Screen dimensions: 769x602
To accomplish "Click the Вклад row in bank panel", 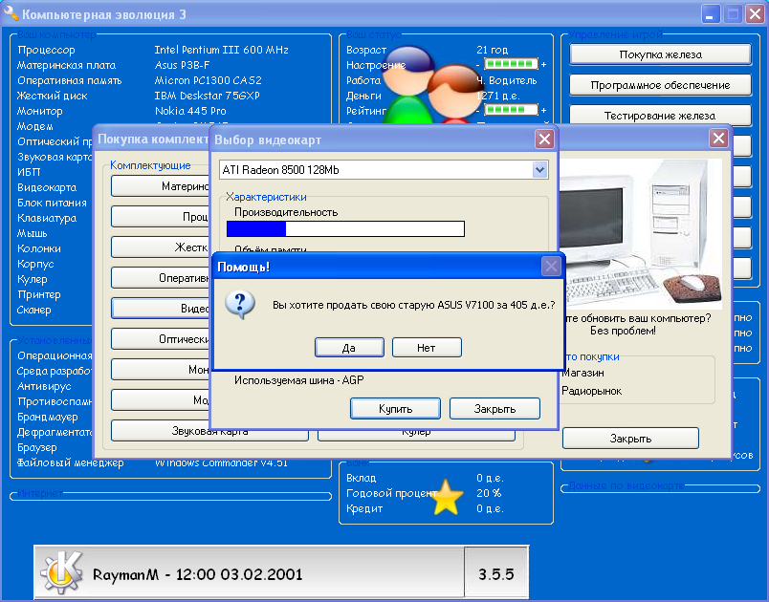I will point(425,478).
